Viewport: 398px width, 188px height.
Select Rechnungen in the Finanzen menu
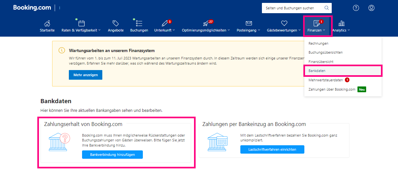pyautogui.click(x=318, y=43)
